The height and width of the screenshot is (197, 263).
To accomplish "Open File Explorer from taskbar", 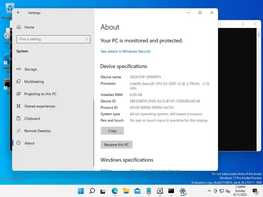I will tap(126, 191).
